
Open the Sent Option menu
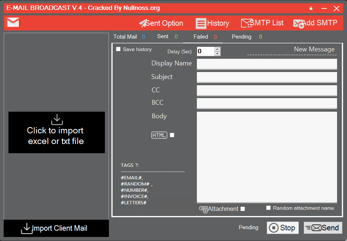pos(161,23)
